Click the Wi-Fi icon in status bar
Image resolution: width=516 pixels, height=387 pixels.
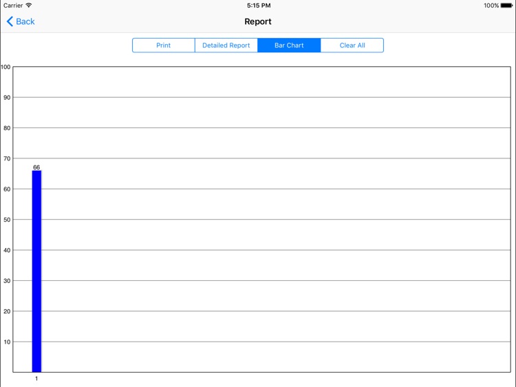29,6
